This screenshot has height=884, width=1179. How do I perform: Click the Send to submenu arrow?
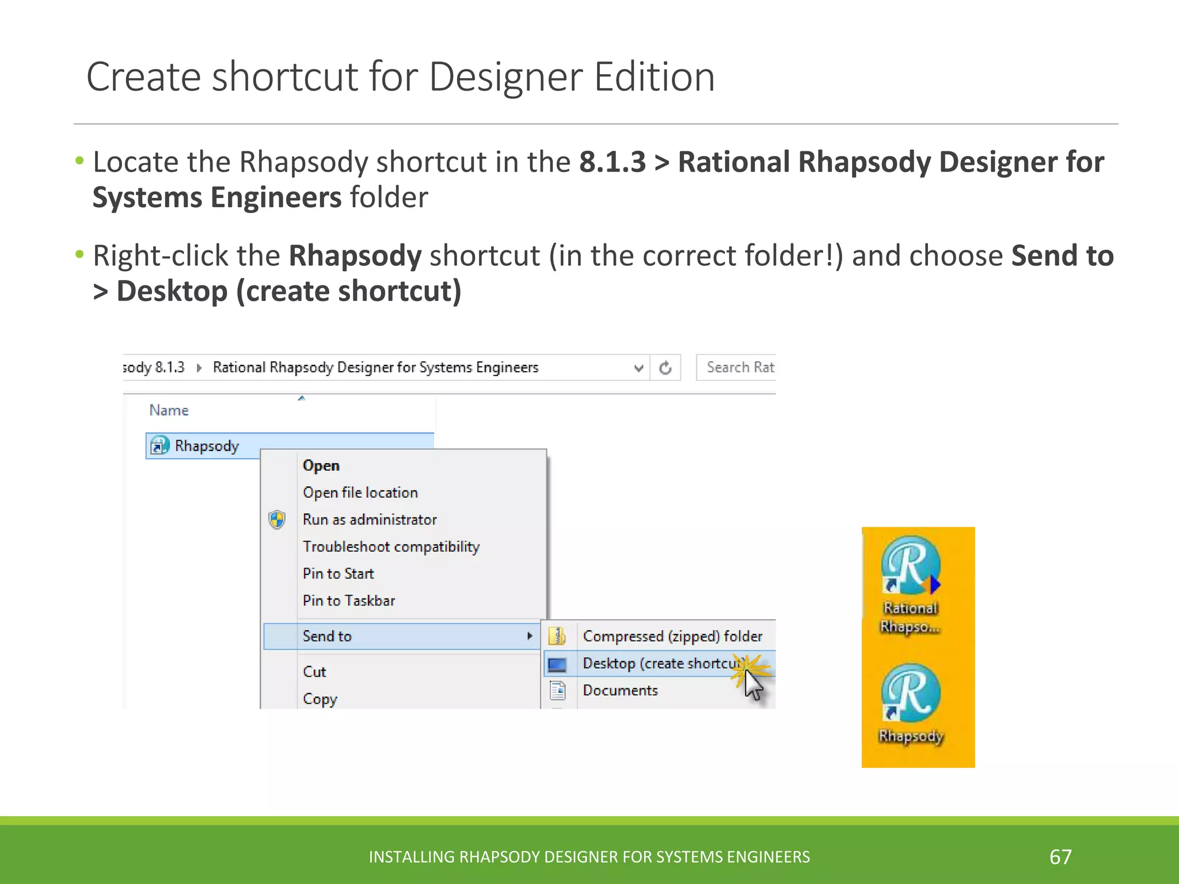(529, 636)
